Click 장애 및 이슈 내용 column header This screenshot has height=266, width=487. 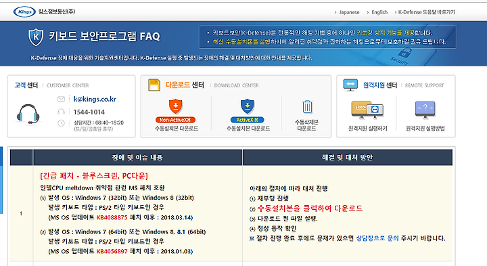137,158
